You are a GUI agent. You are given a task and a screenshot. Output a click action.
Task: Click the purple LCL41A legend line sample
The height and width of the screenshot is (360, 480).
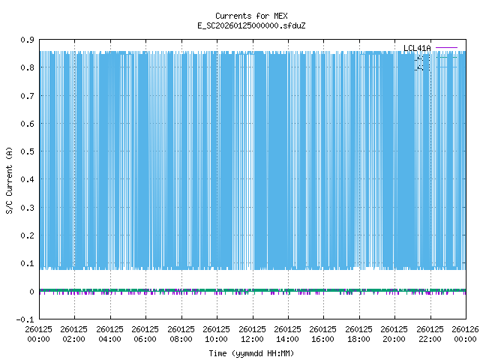tap(445, 49)
